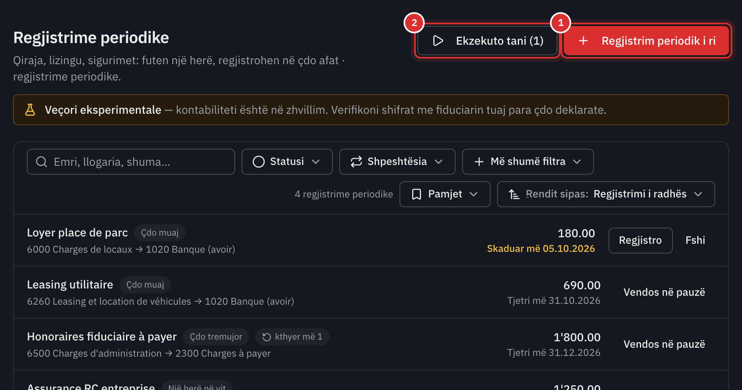Expand the Shpeshtësia frequency dropdown
The width and height of the screenshot is (742, 390).
pos(397,162)
